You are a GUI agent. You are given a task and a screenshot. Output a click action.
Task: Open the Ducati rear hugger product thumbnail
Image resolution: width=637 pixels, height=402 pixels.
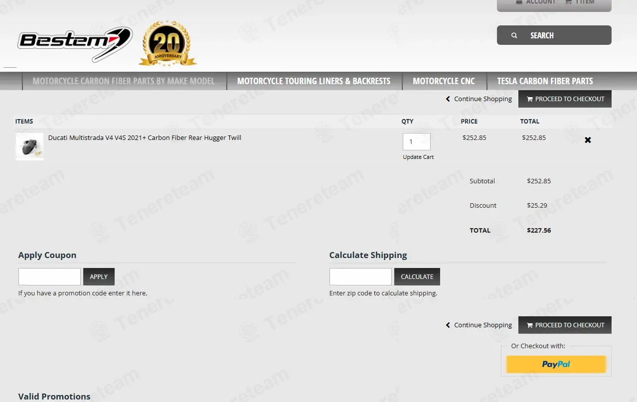[29, 146]
